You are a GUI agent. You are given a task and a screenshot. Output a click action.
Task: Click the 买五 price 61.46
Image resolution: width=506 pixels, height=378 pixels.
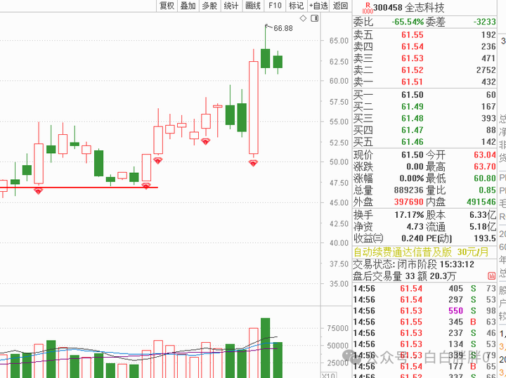click(x=412, y=142)
